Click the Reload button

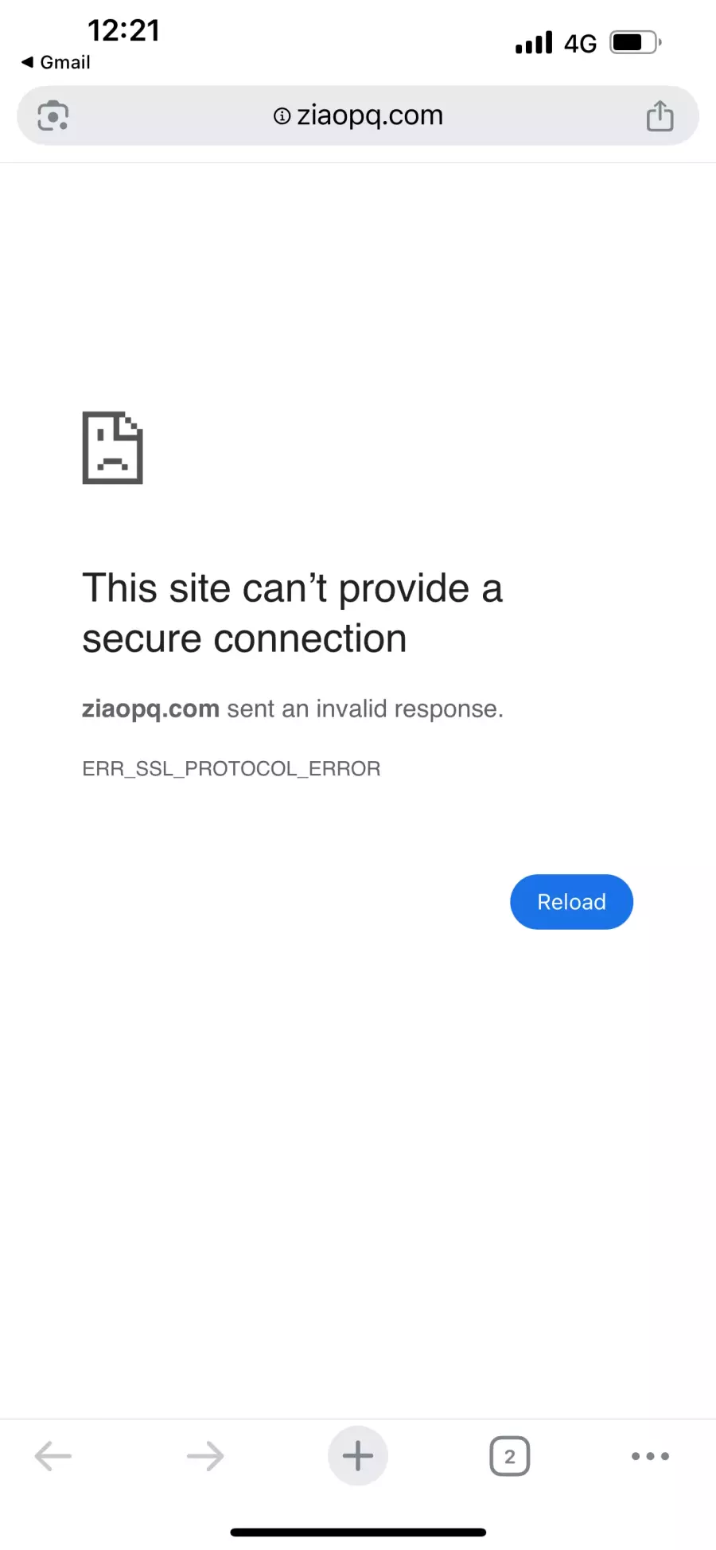571,902
